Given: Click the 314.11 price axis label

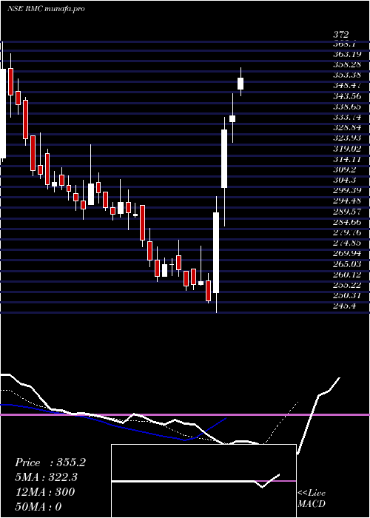Looking at the screenshot, I should point(347,159).
